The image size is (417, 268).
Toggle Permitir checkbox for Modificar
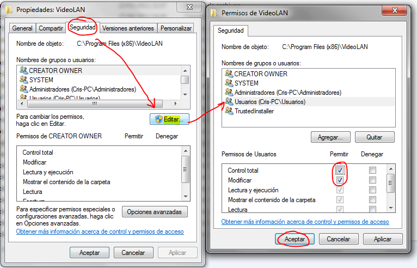click(340, 180)
